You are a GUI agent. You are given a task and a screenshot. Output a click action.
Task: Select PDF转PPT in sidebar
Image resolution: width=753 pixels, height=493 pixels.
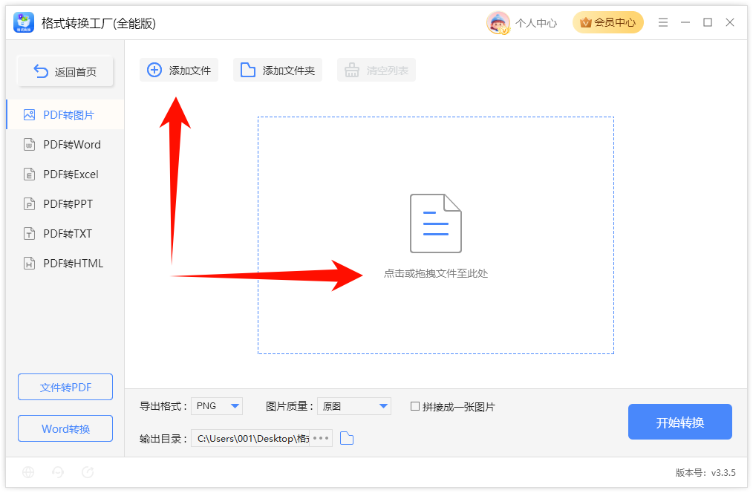[65, 204]
